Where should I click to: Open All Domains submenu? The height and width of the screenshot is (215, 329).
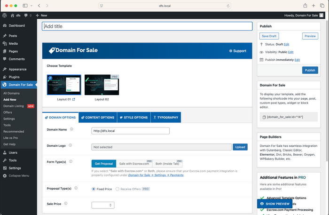(x=11, y=93)
